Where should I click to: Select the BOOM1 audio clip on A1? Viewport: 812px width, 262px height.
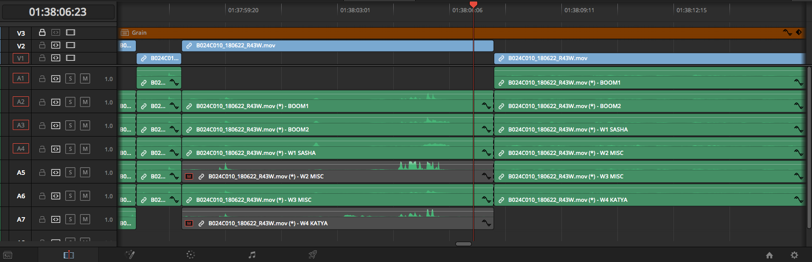pyautogui.click(x=649, y=78)
